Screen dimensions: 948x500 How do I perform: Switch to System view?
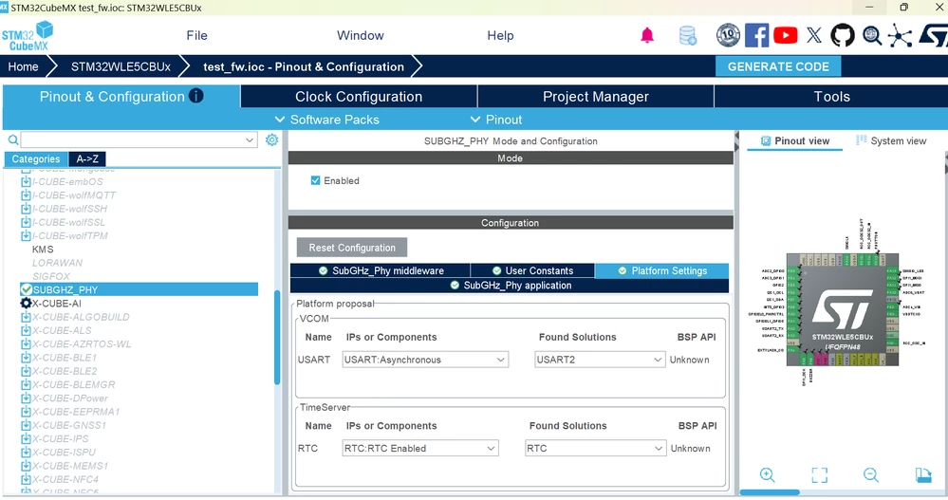[x=891, y=140]
